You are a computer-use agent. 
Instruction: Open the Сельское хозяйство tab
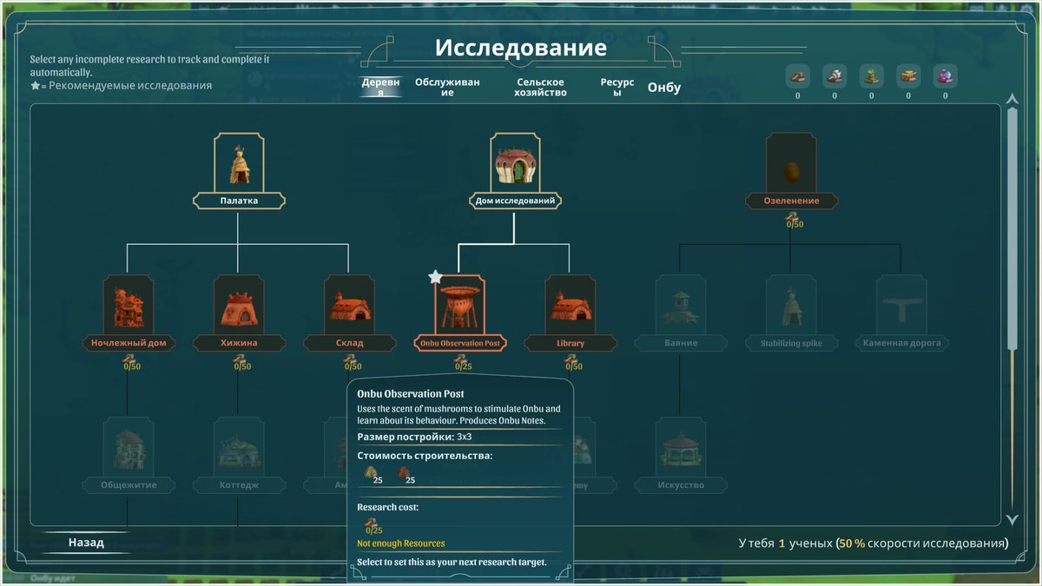[541, 87]
